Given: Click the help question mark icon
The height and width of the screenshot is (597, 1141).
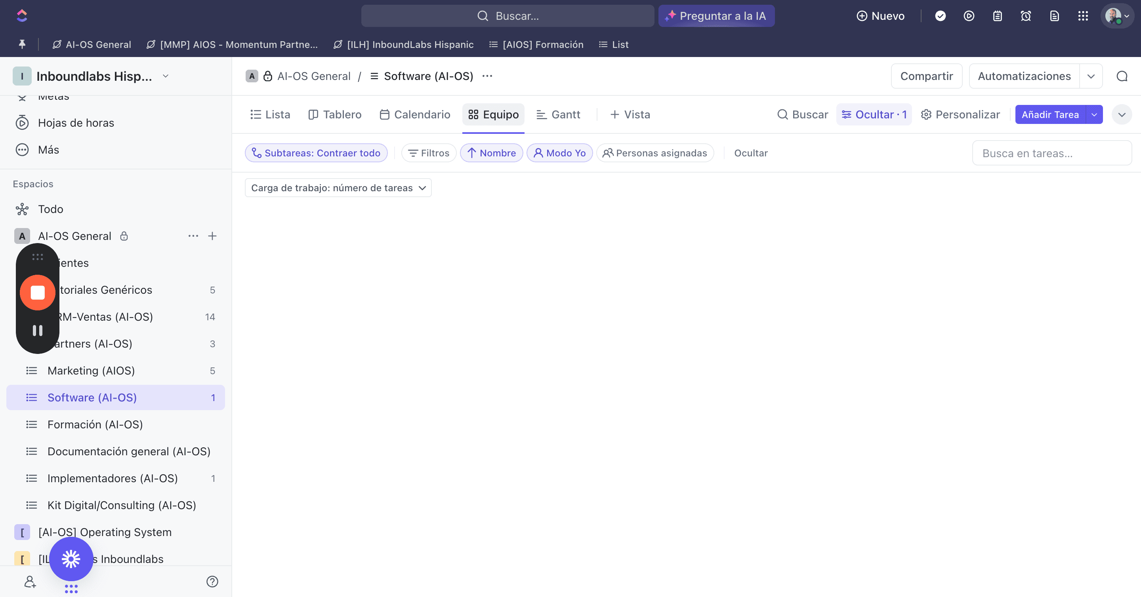Looking at the screenshot, I should click(212, 582).
